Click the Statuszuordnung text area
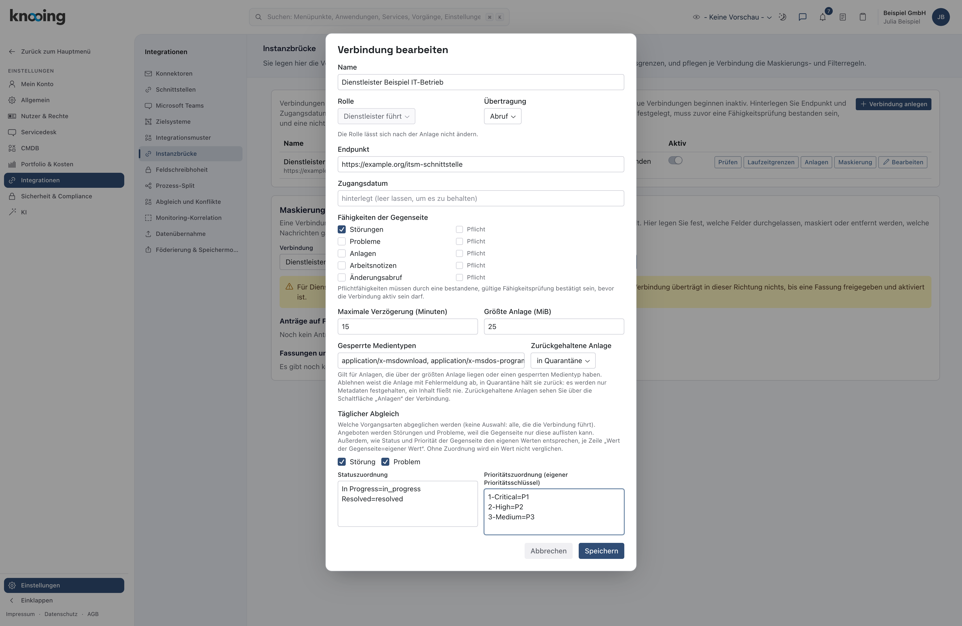Image resolution: width=962 pixels, height=626 pixels. coord(407,504)
